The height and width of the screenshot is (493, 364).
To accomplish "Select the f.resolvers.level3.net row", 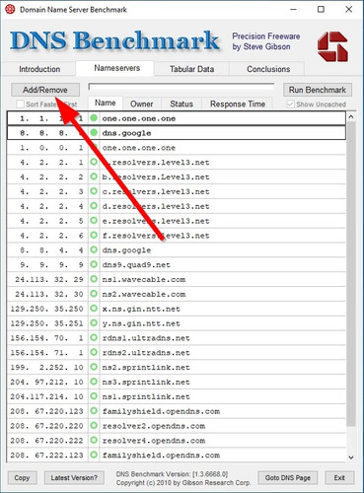I will point(177,235).
